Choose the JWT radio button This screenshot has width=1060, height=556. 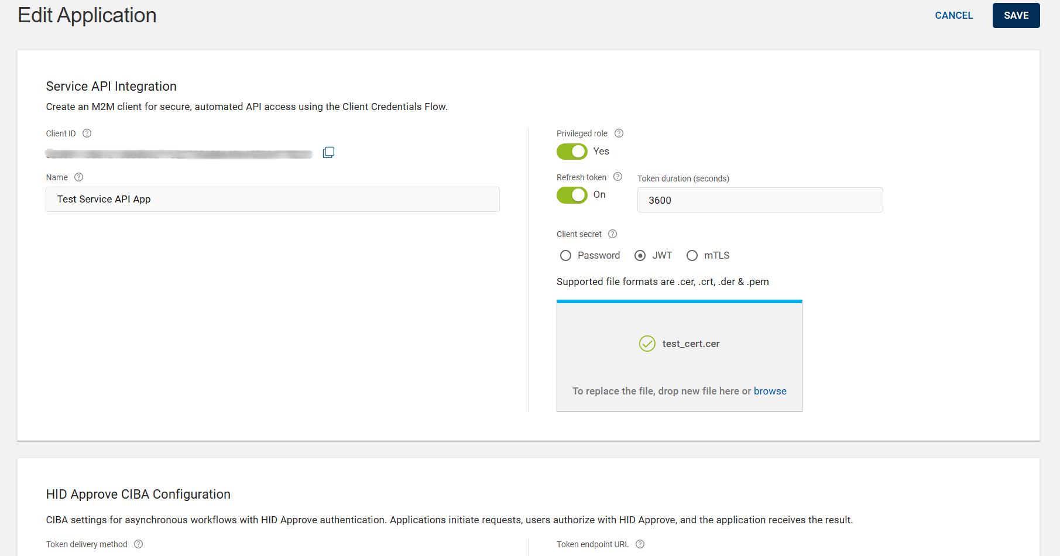click(x=640, y=256)
